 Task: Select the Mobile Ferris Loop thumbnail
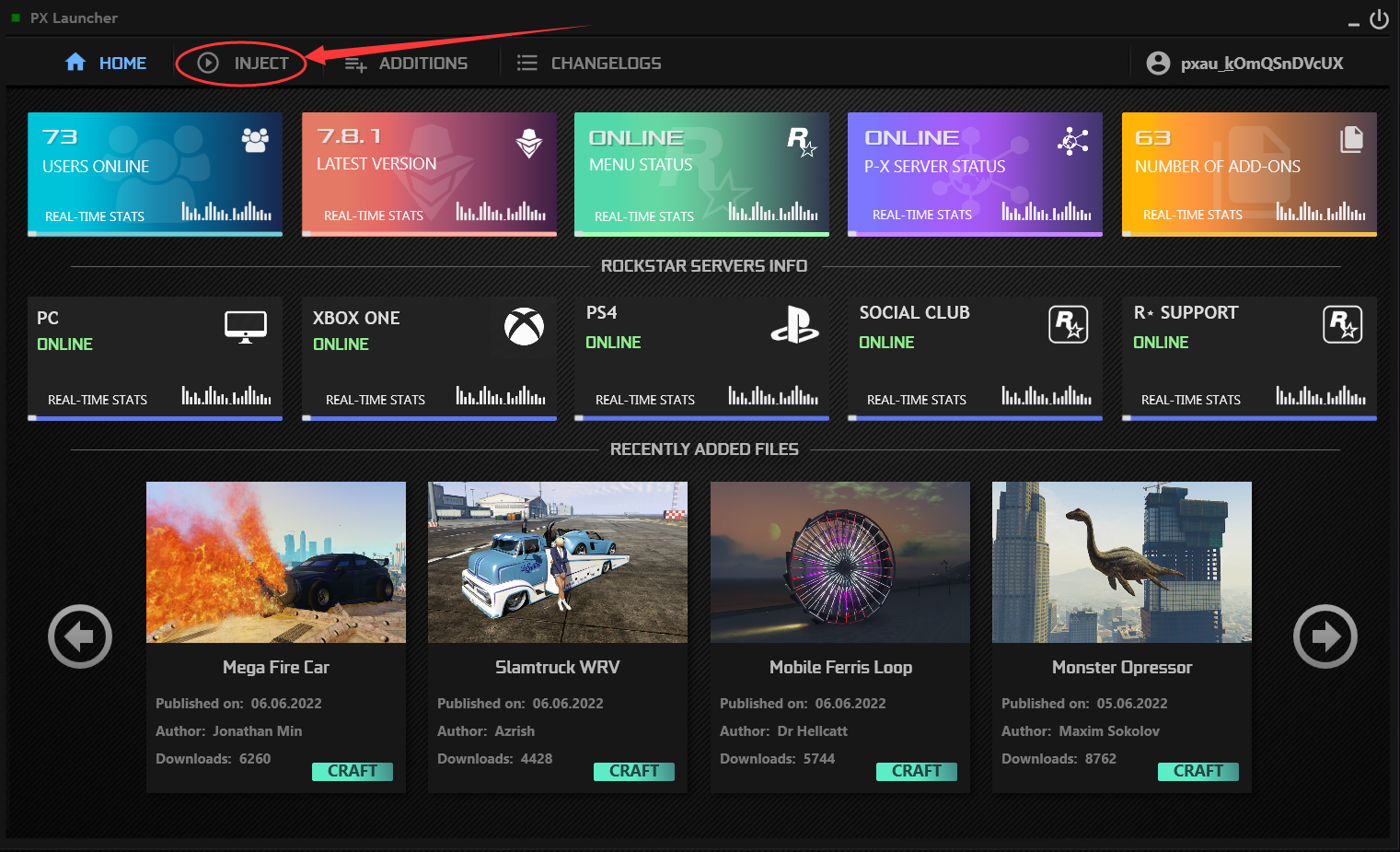(x=839, y=562)
